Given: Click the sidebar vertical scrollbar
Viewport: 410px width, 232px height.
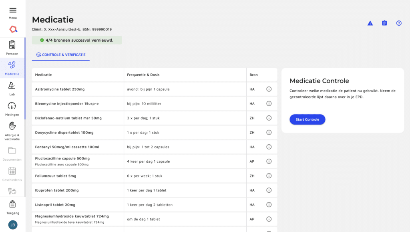Looking at the screenshot, I should 25,79.
